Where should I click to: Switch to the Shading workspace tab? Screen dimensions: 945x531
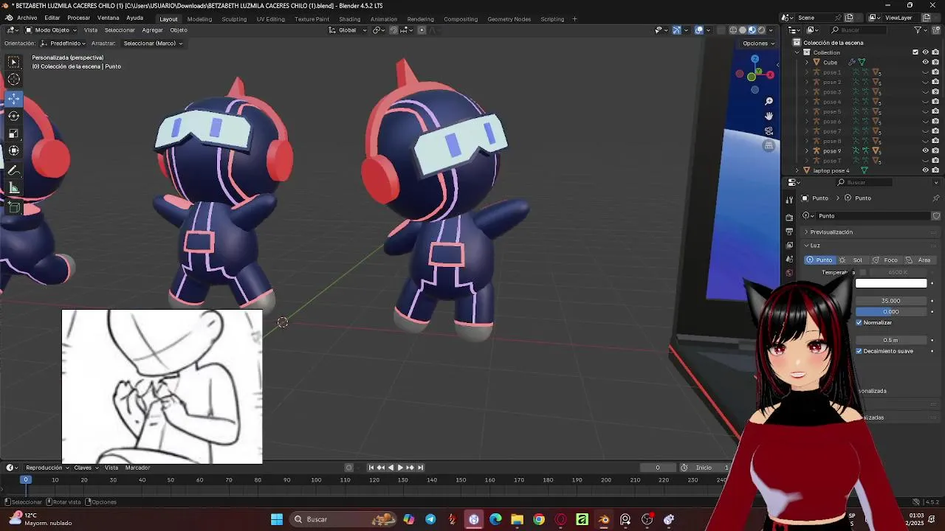tap(349, 19)
